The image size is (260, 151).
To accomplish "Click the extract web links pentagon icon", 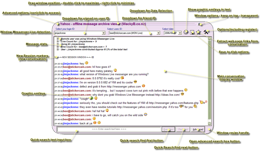I will tap(199, 32).
